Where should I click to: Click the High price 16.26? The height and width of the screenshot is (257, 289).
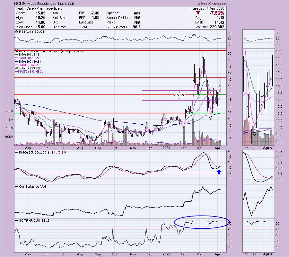(x=40, y=18)
